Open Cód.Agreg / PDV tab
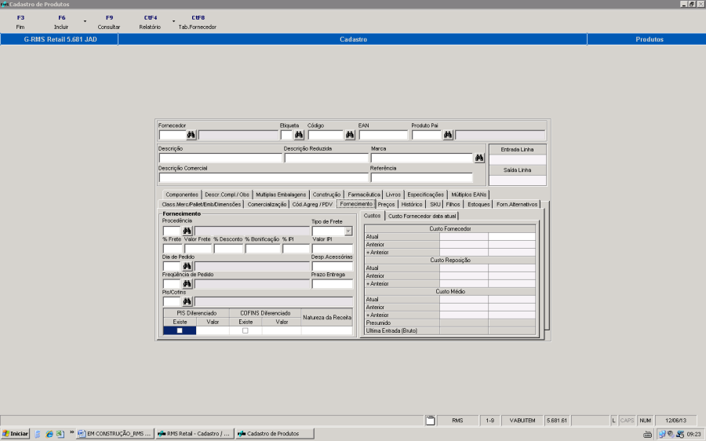 click(312, 205)
